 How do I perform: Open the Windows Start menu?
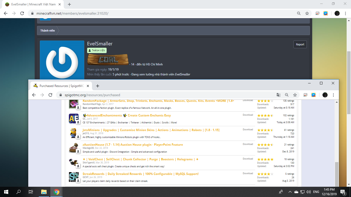click(x=6, y=192)
